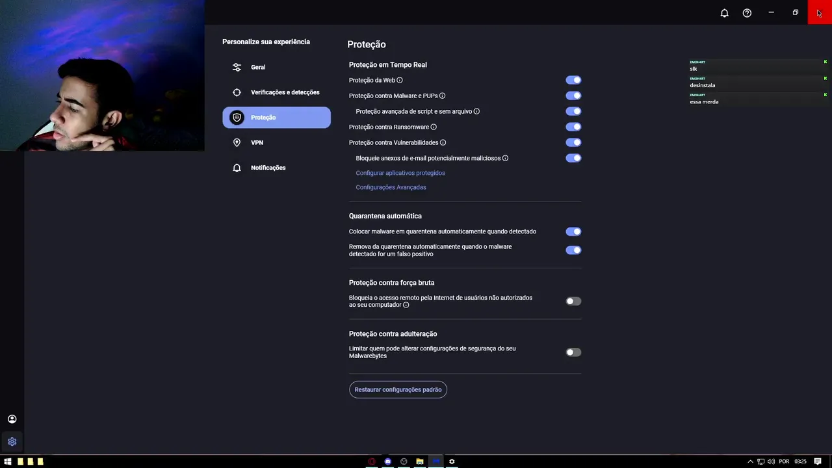Viewport: 832px width, 468px height.
Task: Click the 03:25 clock in taskbar
Action: pos(800,461)
